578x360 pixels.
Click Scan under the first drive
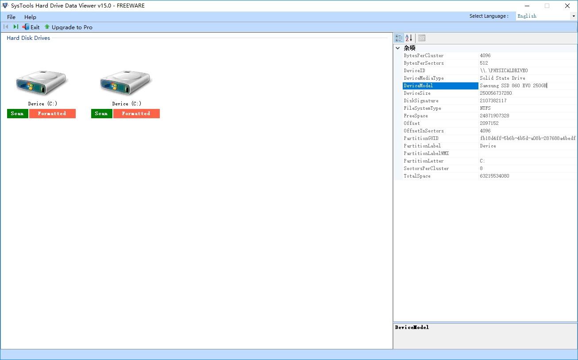tap(17, 114)
